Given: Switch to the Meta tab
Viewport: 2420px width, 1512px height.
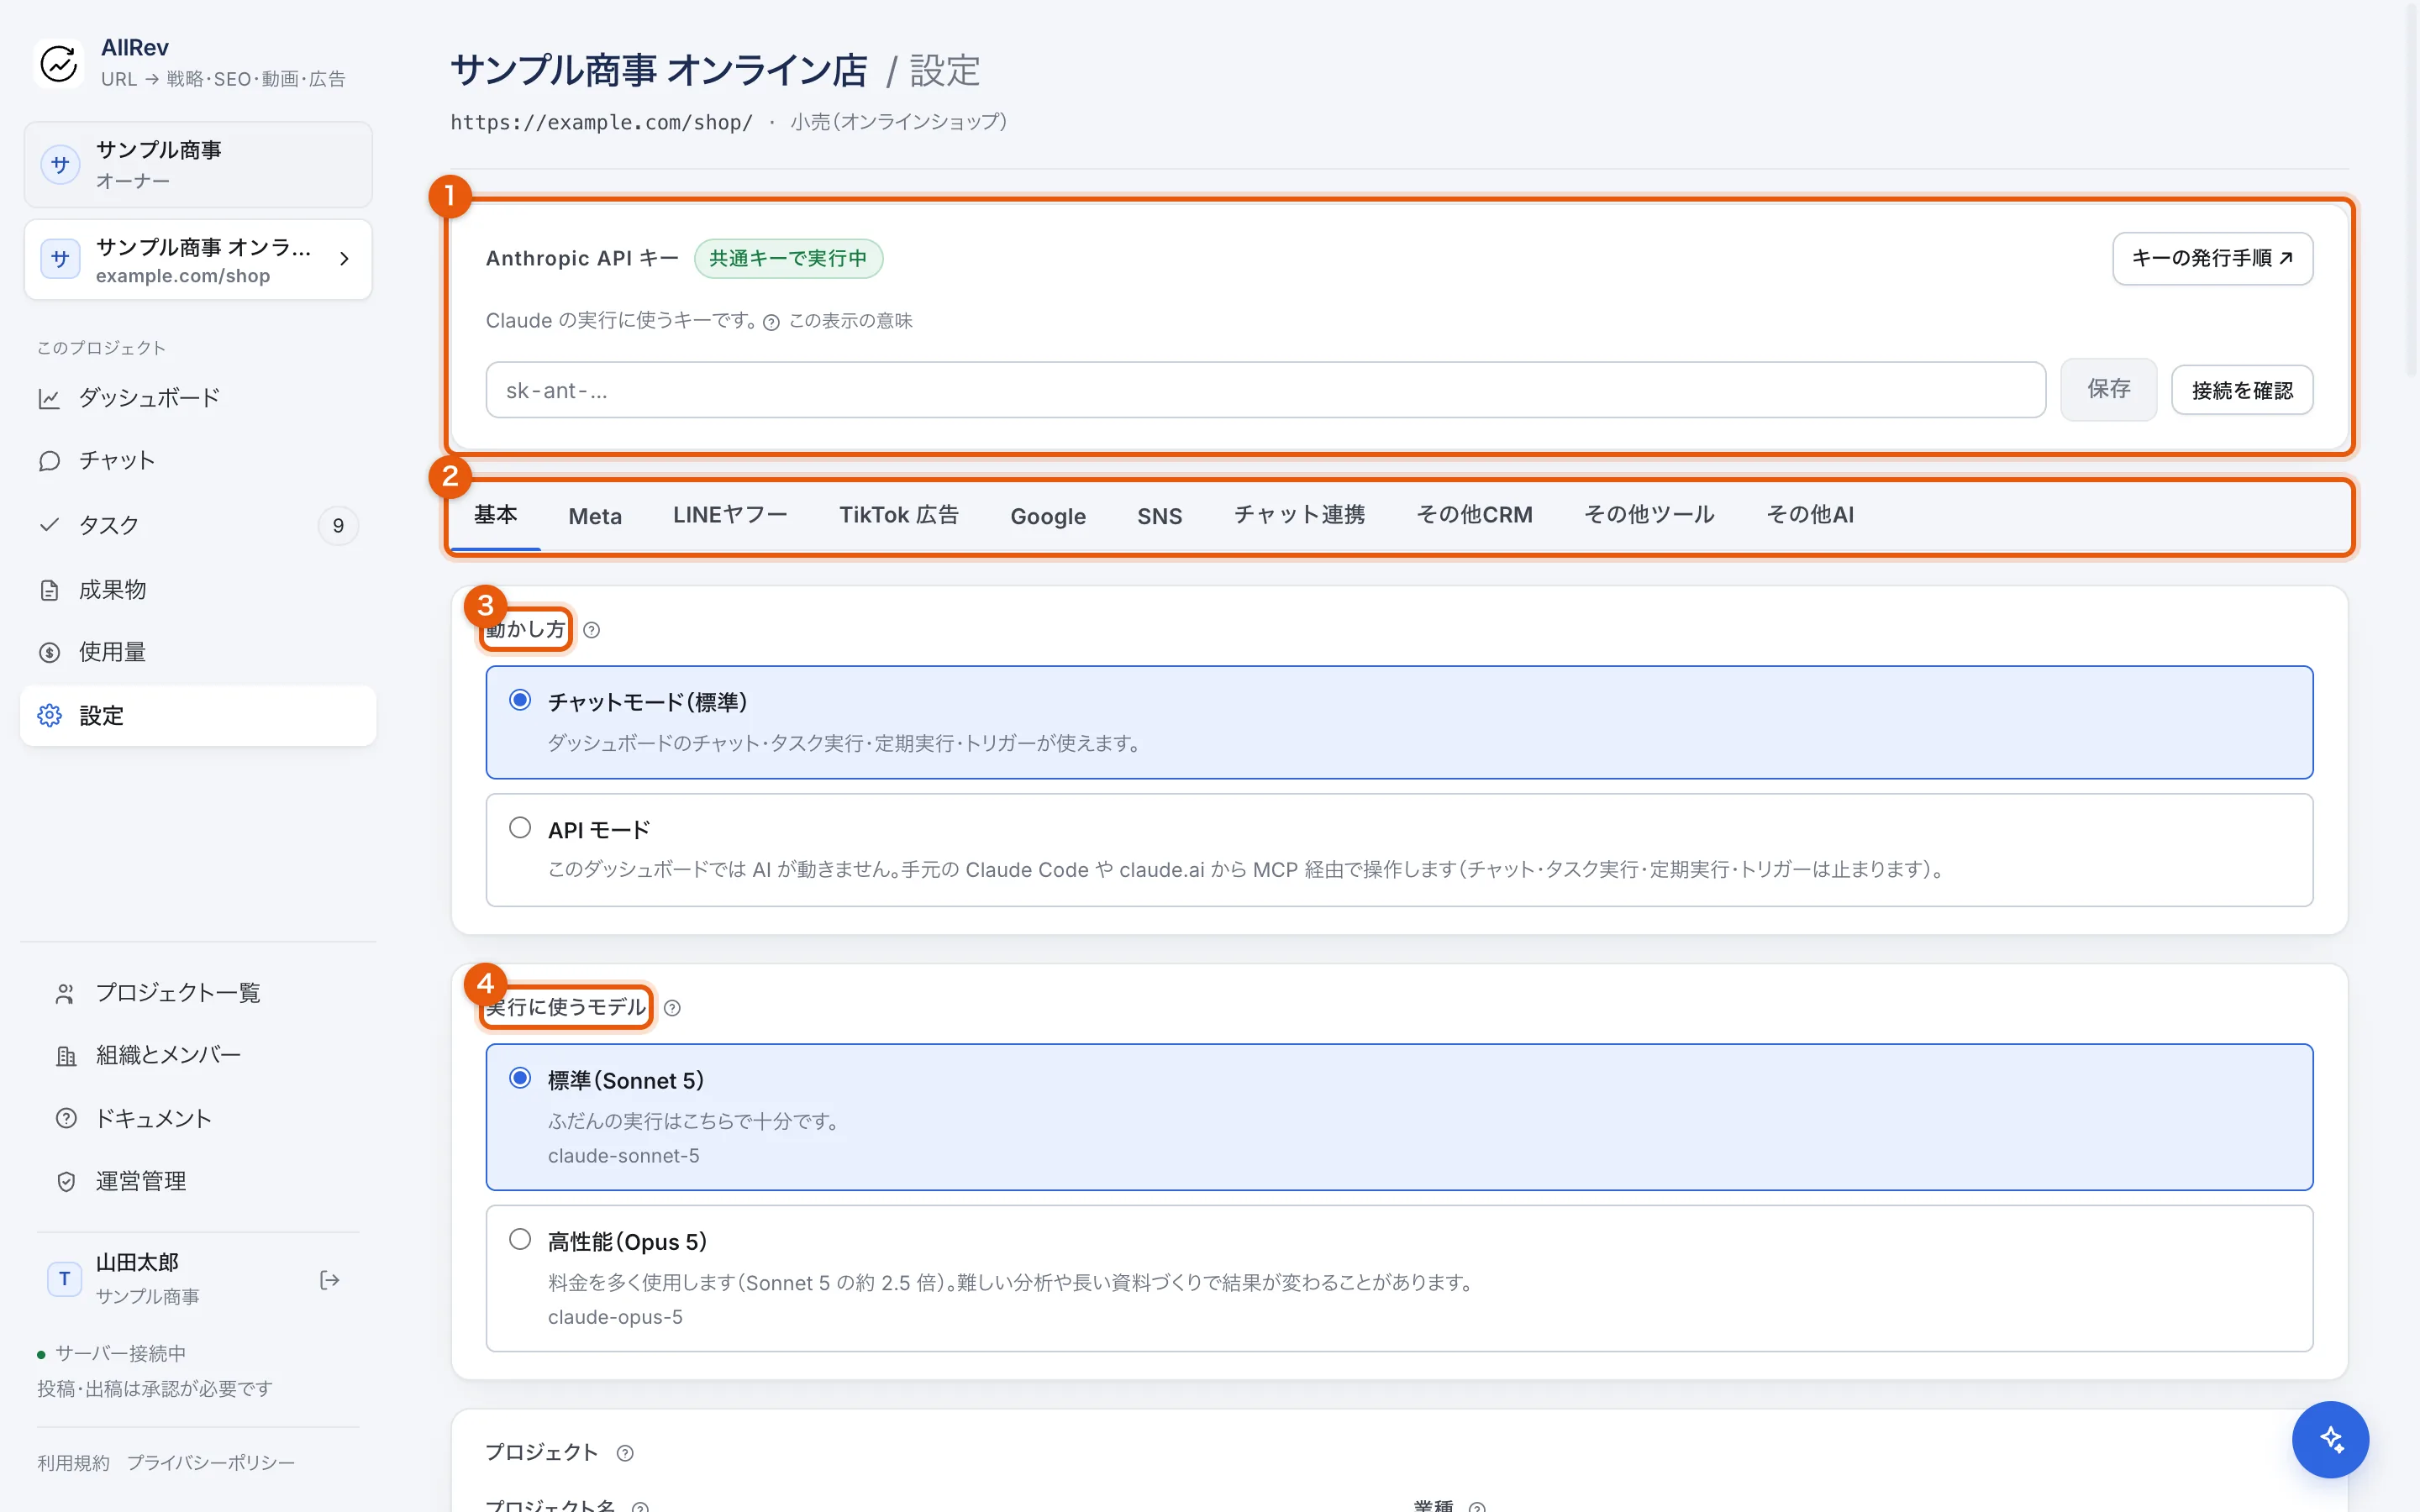Looking at the screenshot, I should pos(595,516).
